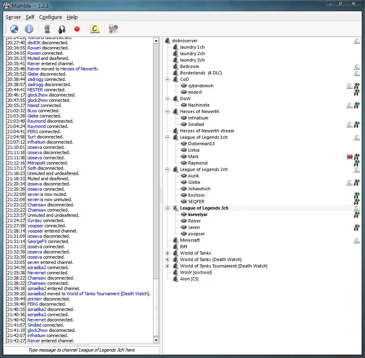
Task: Click the yellow Comment note toolbar icon
Action: pyautogui.click(x=95, y=29)
